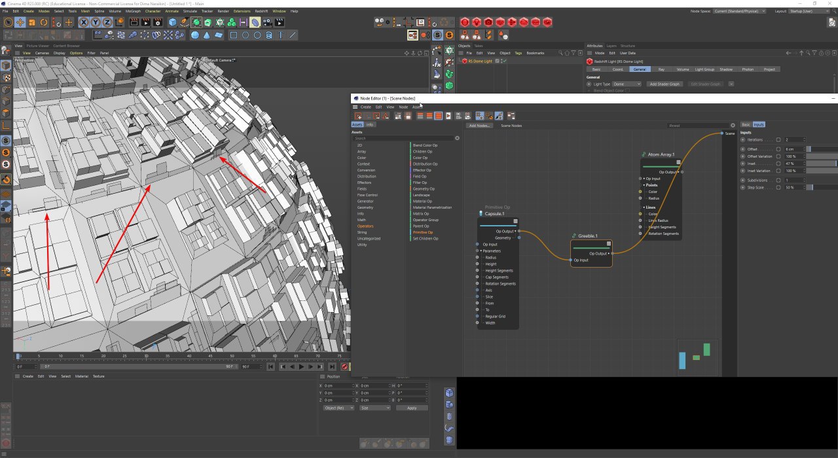Open the Light Type Dome dropdown

click(x=627, y=84)
